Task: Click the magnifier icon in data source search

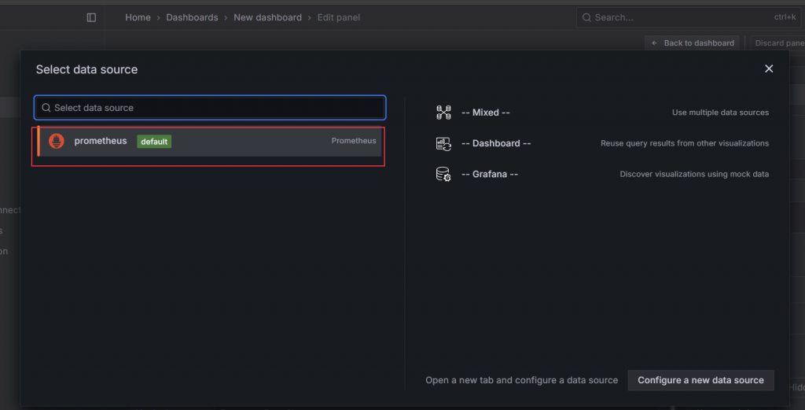Action: (x=46, y=107)
